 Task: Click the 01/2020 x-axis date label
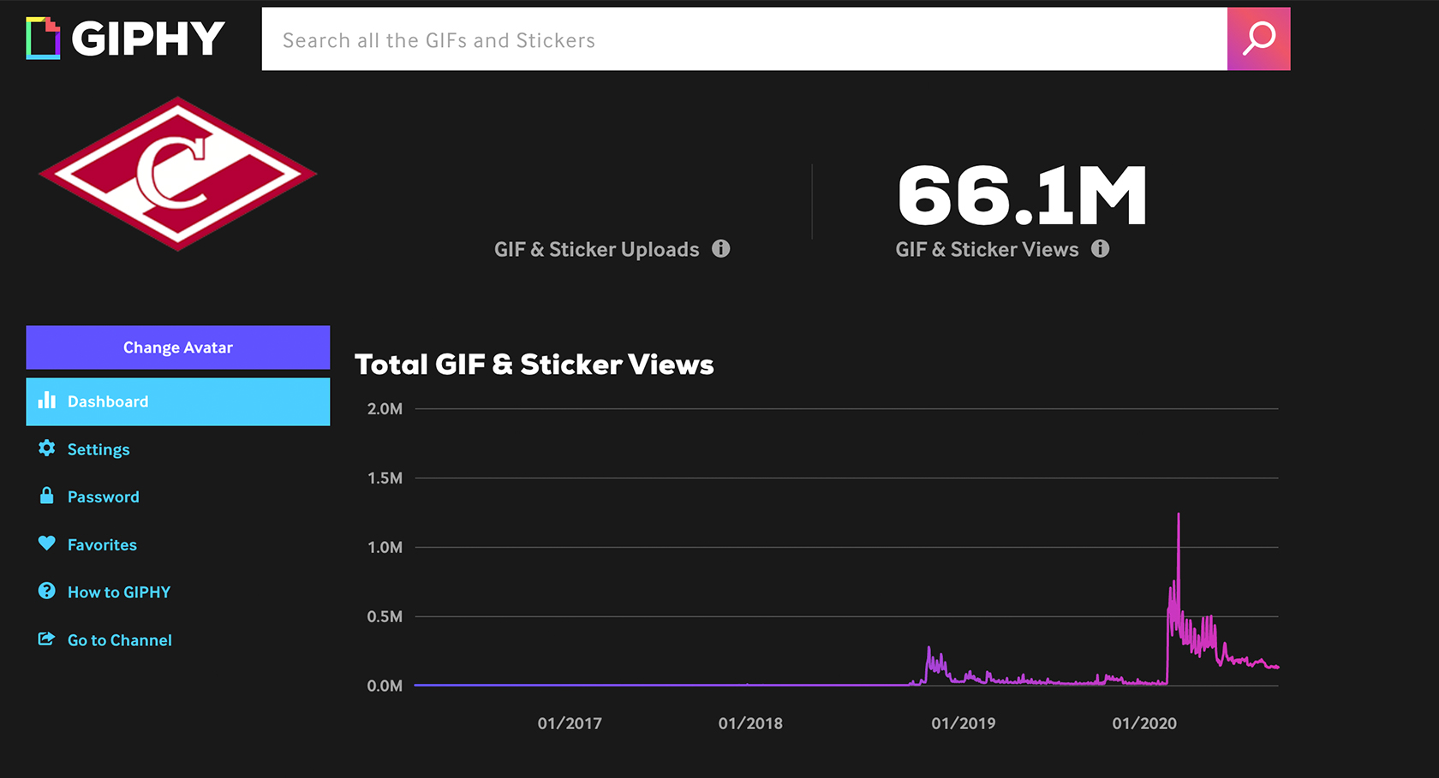[1144, 723]
